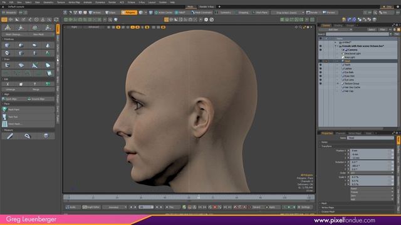Click the timeline frame scrubber track

(189, 197)
